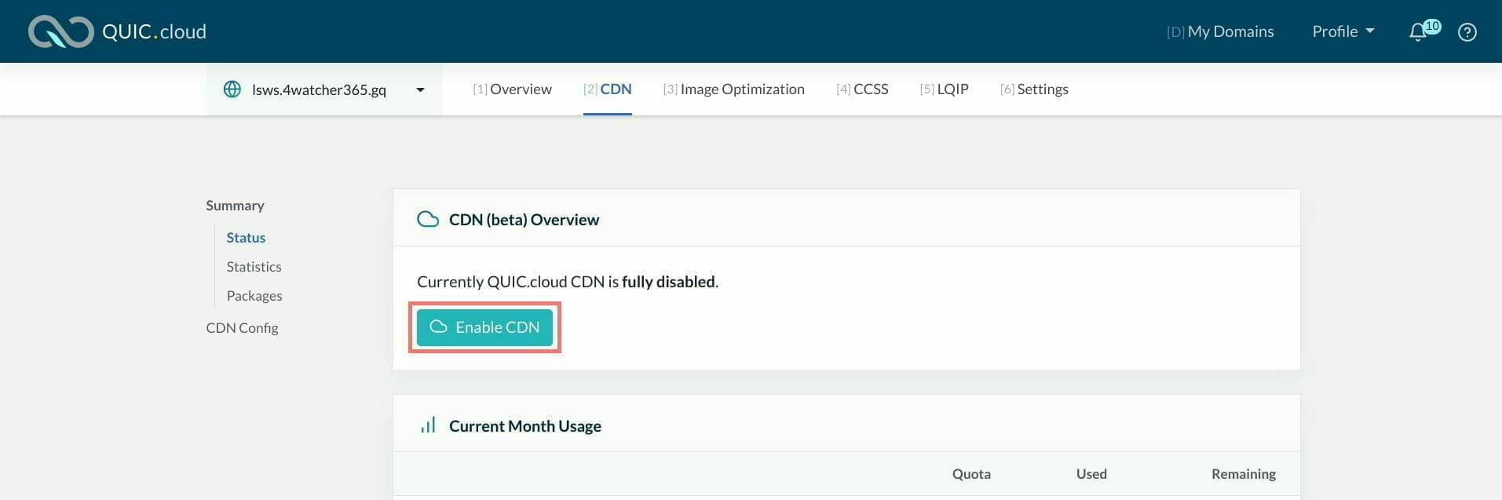
Task: Click the 'fully disabled' status text
Action: click(668, 281)
